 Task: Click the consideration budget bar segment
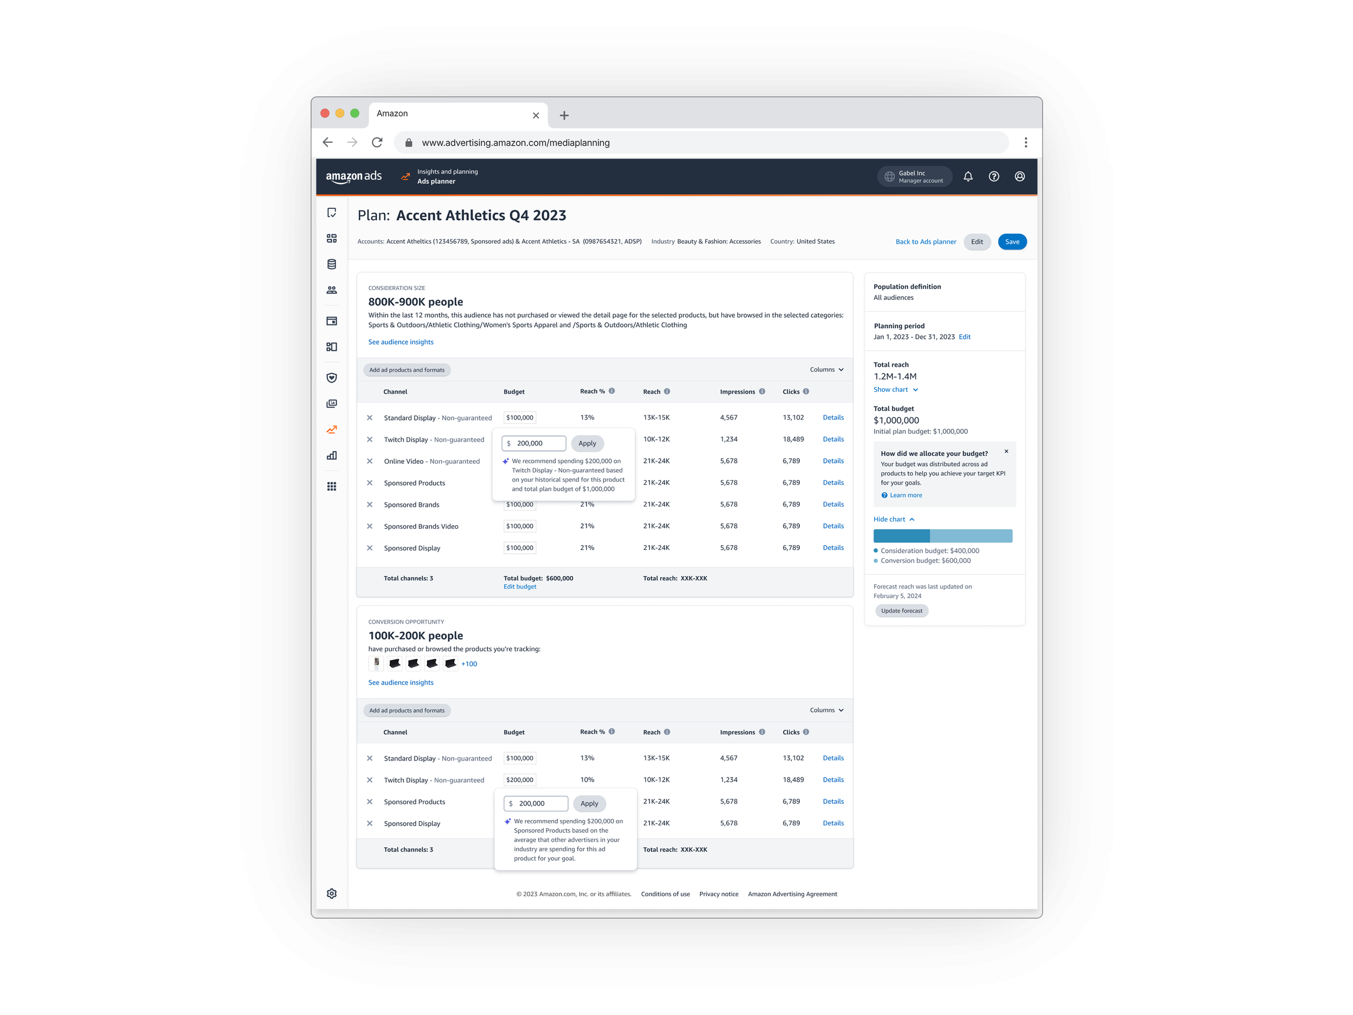(x=901, y=536)
